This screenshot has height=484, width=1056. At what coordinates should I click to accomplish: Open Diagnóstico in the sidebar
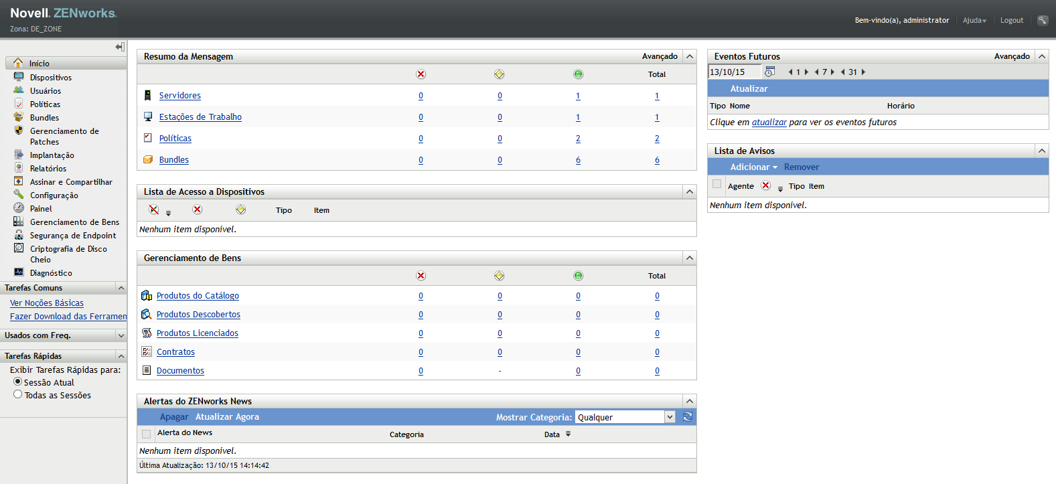click(x=51, y=273)
